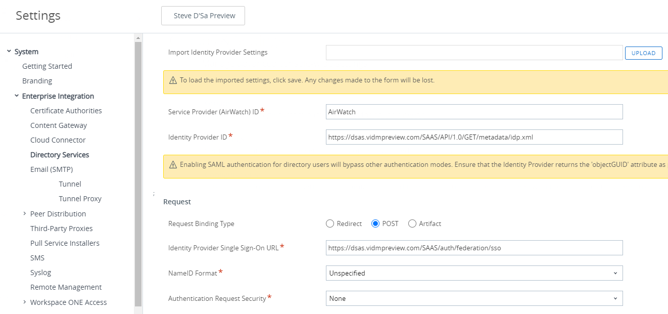Select the Artifact request binding type
The image size is (668, 314).
click(412, 223)
